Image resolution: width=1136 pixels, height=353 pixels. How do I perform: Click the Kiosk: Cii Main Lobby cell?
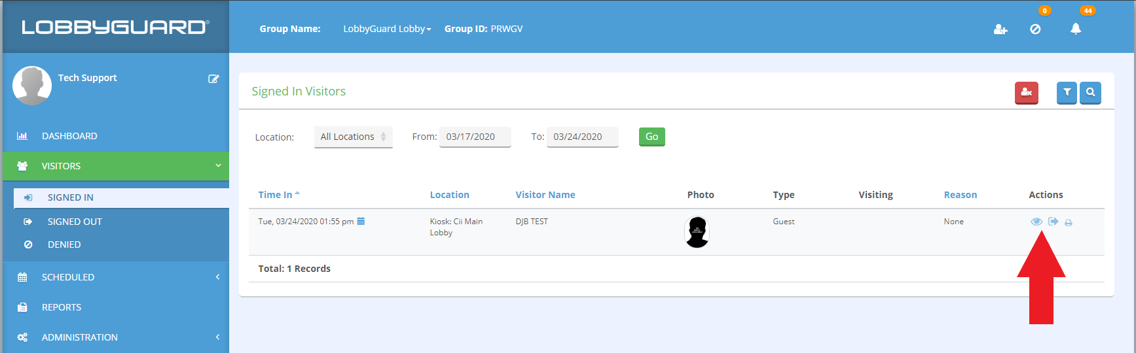[456, 227]
